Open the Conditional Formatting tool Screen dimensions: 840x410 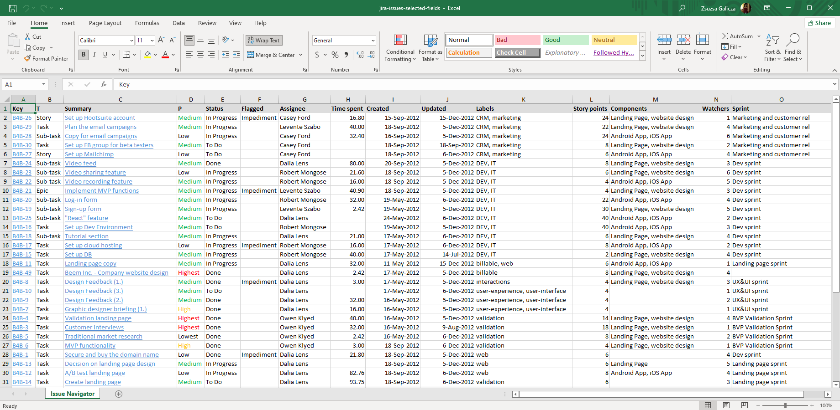tap(400, 48)
